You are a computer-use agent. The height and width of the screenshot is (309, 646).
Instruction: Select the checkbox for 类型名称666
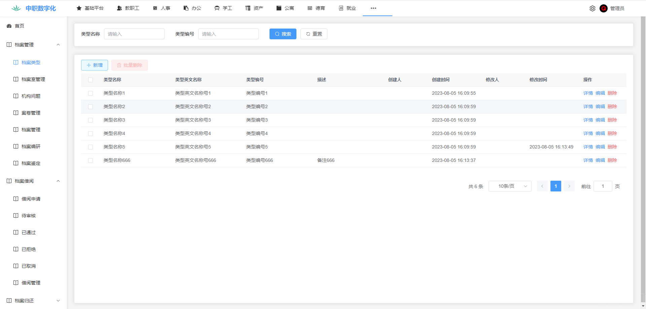pyautogui.click(x=91, y=161)
